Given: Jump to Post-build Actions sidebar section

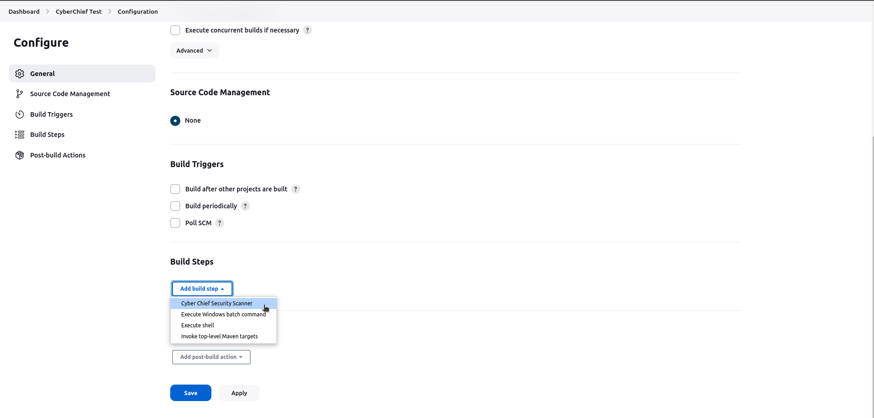Looking at the screenshot, I should click(x=82, y=155).
